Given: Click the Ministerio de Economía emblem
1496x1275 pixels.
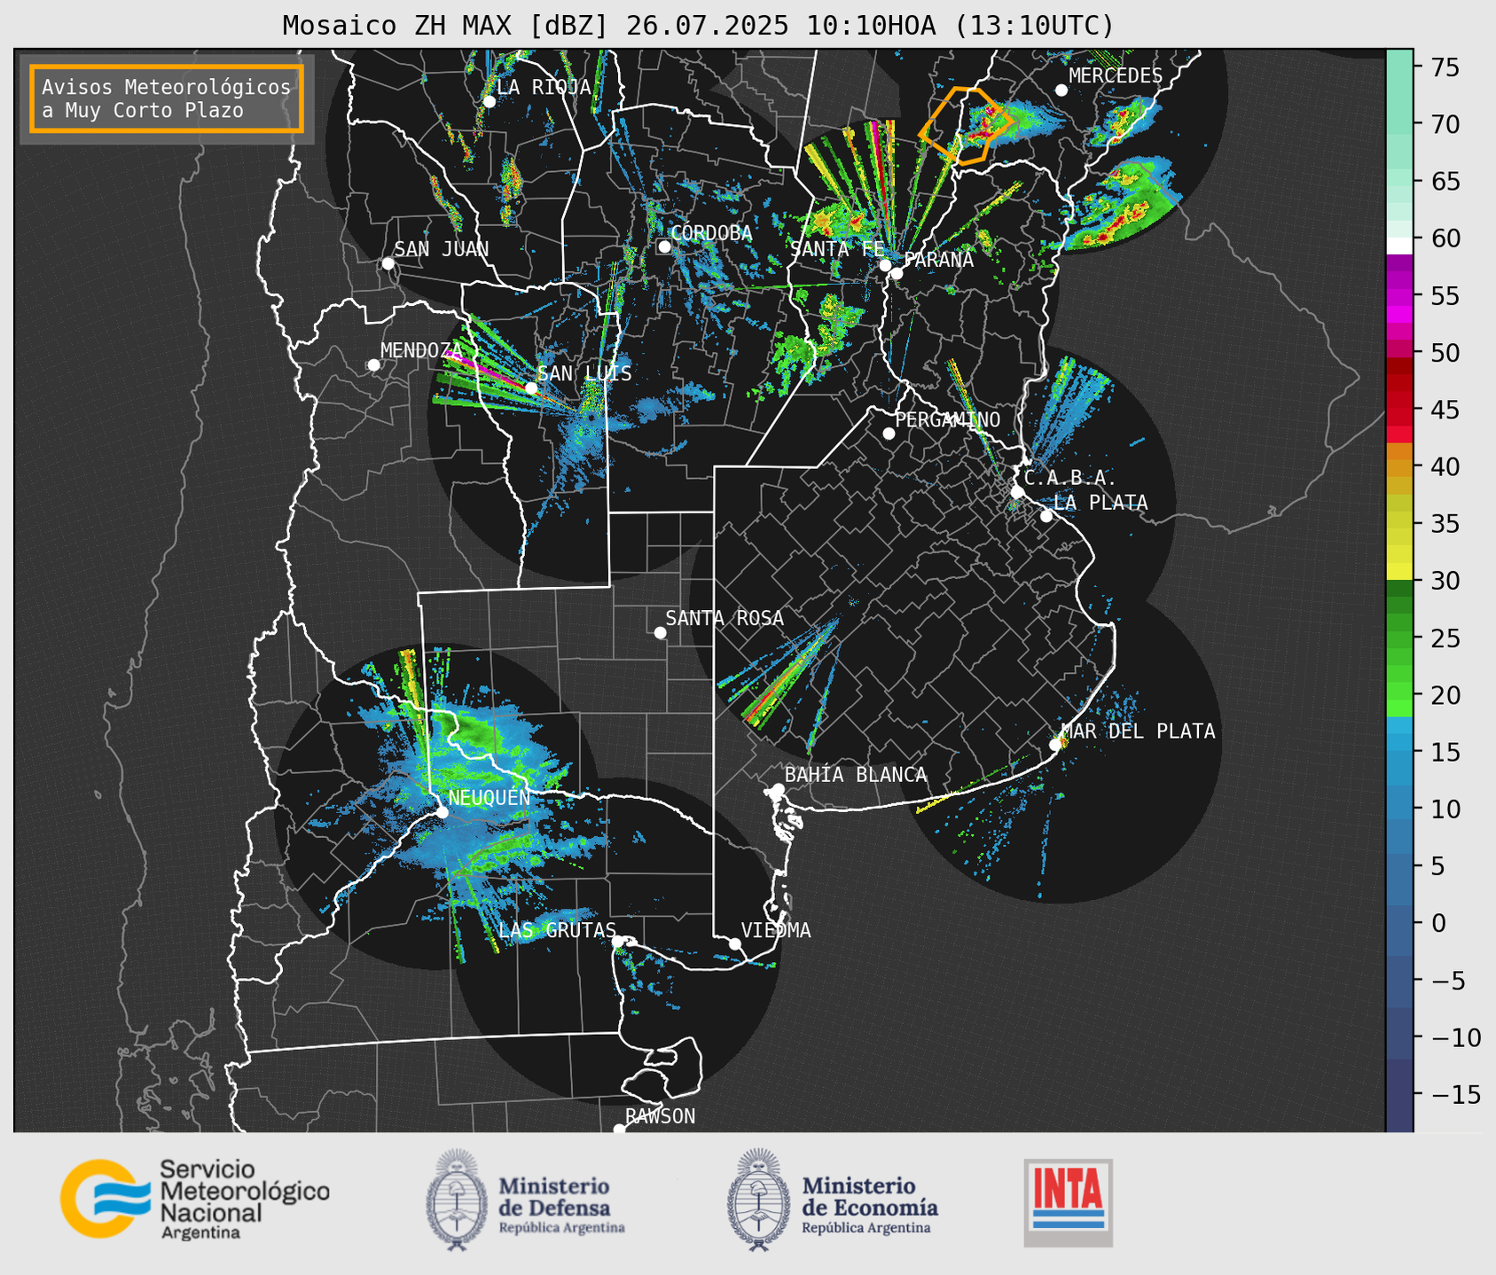Looking at the screenshot, I should pos(759,1200).
